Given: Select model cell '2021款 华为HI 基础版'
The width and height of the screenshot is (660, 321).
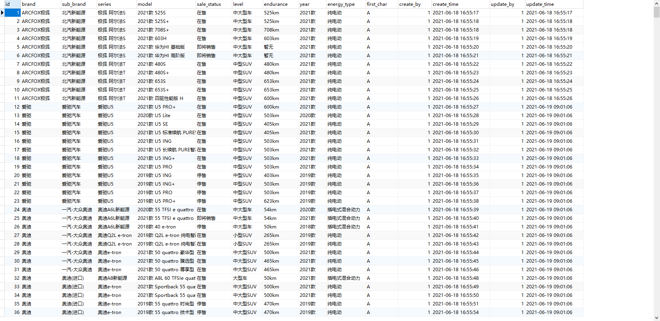Looking at the screenshot, I should [166, 47].
